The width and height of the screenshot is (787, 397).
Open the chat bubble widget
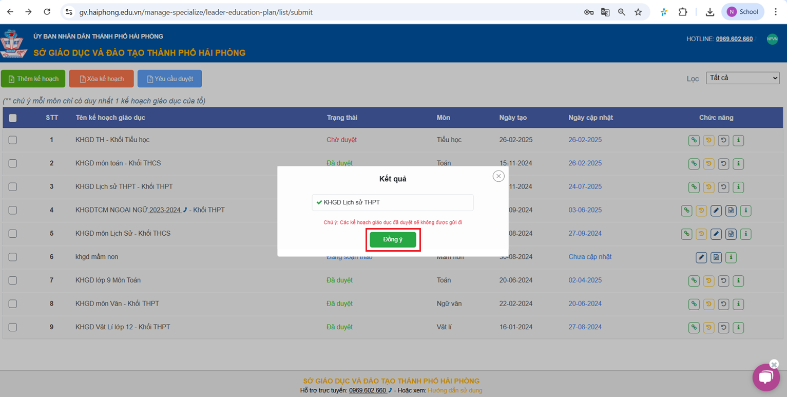(x=765, y=377)
